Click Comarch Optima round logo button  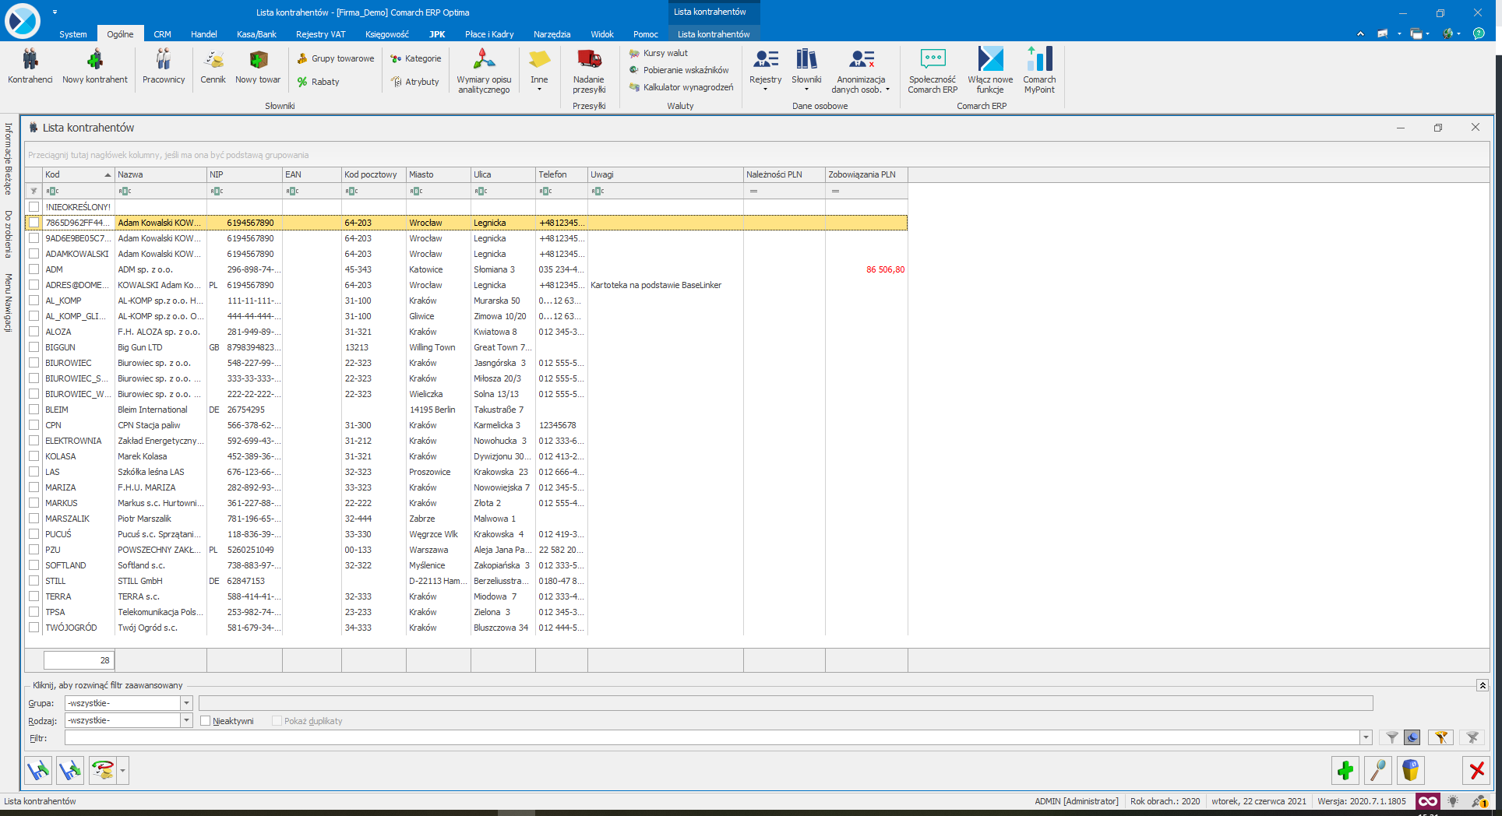(x=23, y=21)
